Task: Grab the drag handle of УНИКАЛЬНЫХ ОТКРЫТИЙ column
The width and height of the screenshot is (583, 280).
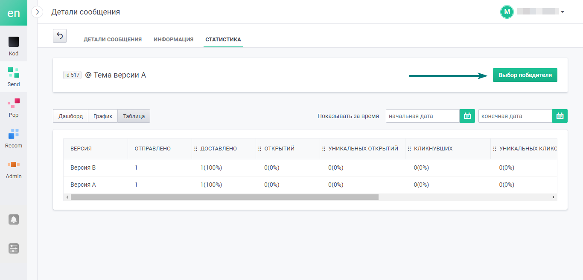Action: (x=324, y=149)
